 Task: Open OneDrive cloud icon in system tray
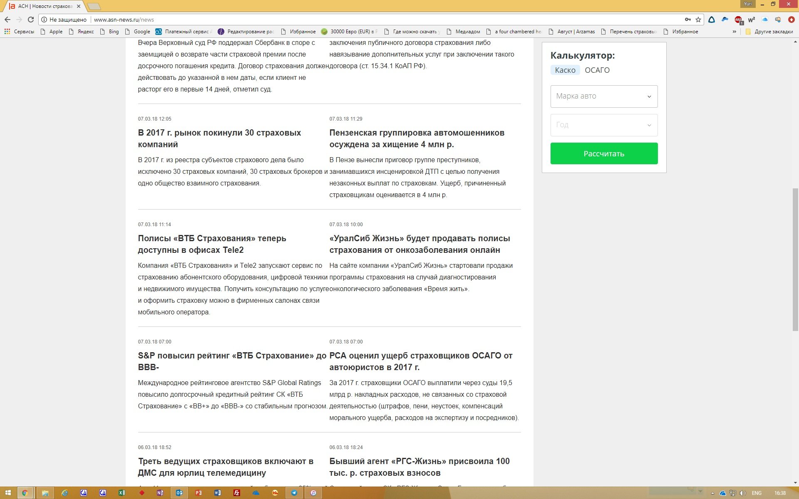(x=723, y=493)
